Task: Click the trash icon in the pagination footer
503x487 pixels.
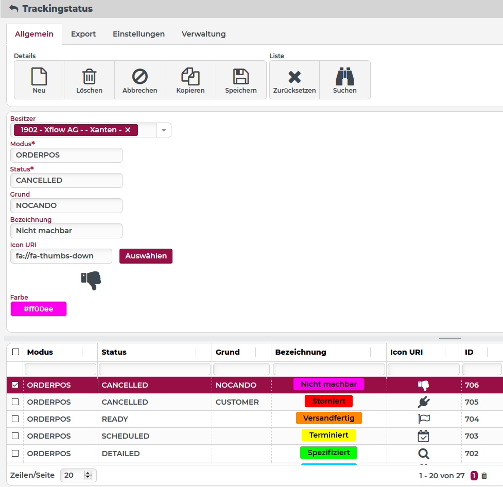Action: point(484,476)
